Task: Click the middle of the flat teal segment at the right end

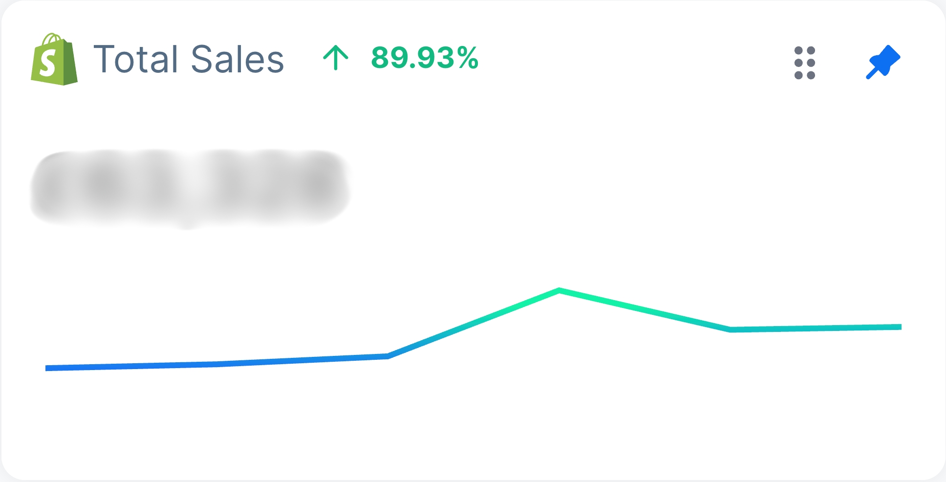Action: [x=816, y=328]
